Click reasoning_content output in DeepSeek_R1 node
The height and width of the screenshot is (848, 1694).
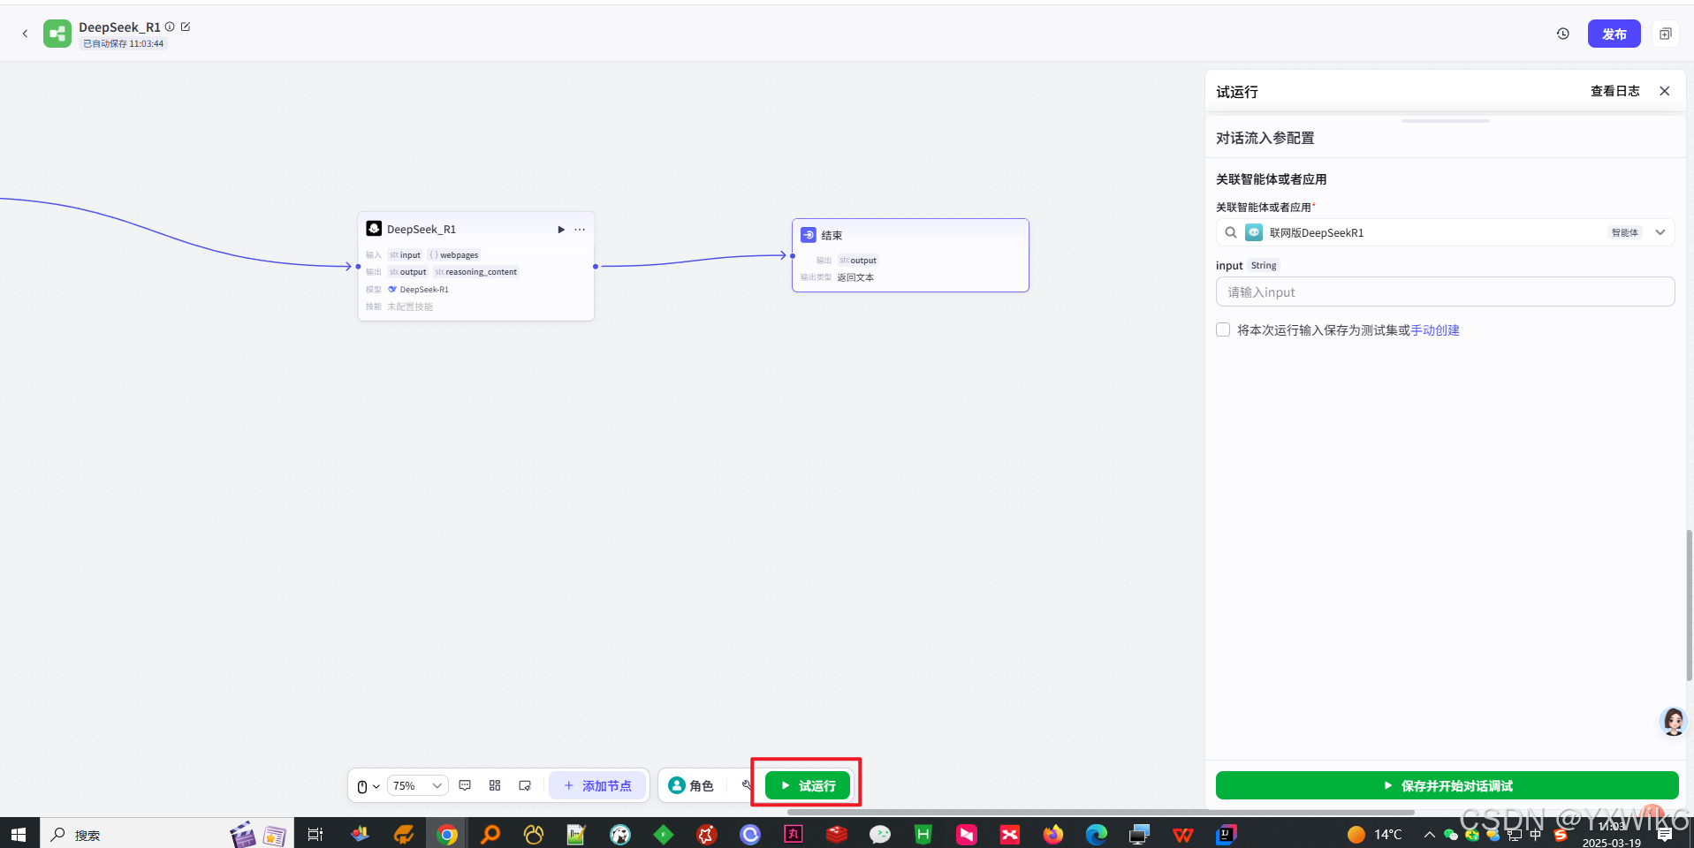476,272
